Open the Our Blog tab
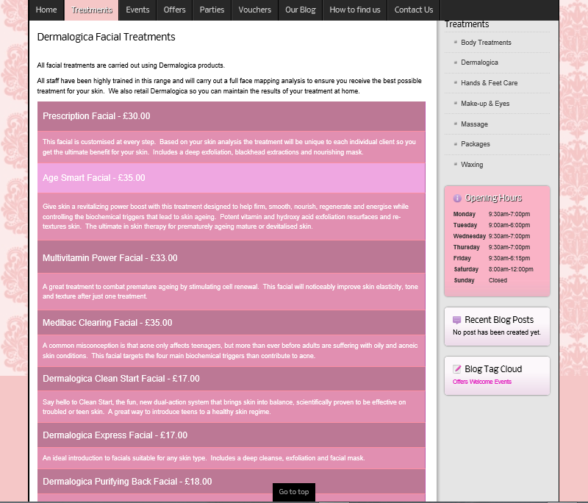This screenshot has width=588, height=503. [x=300, y=10]
